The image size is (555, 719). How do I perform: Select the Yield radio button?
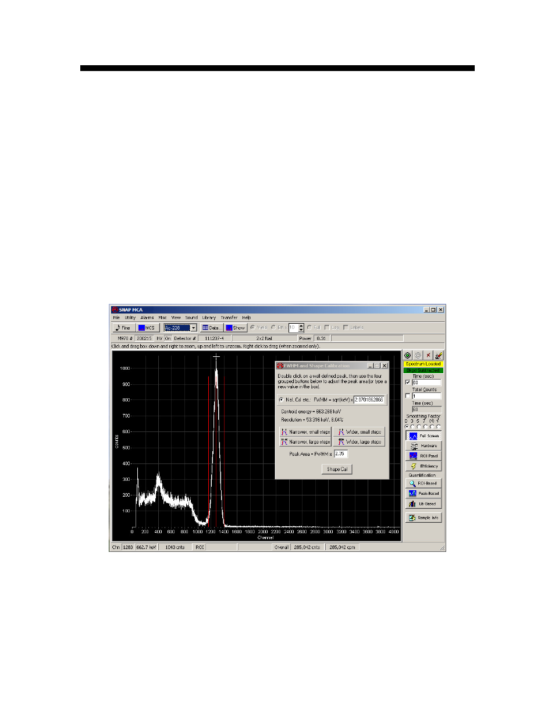pos(252,328)
